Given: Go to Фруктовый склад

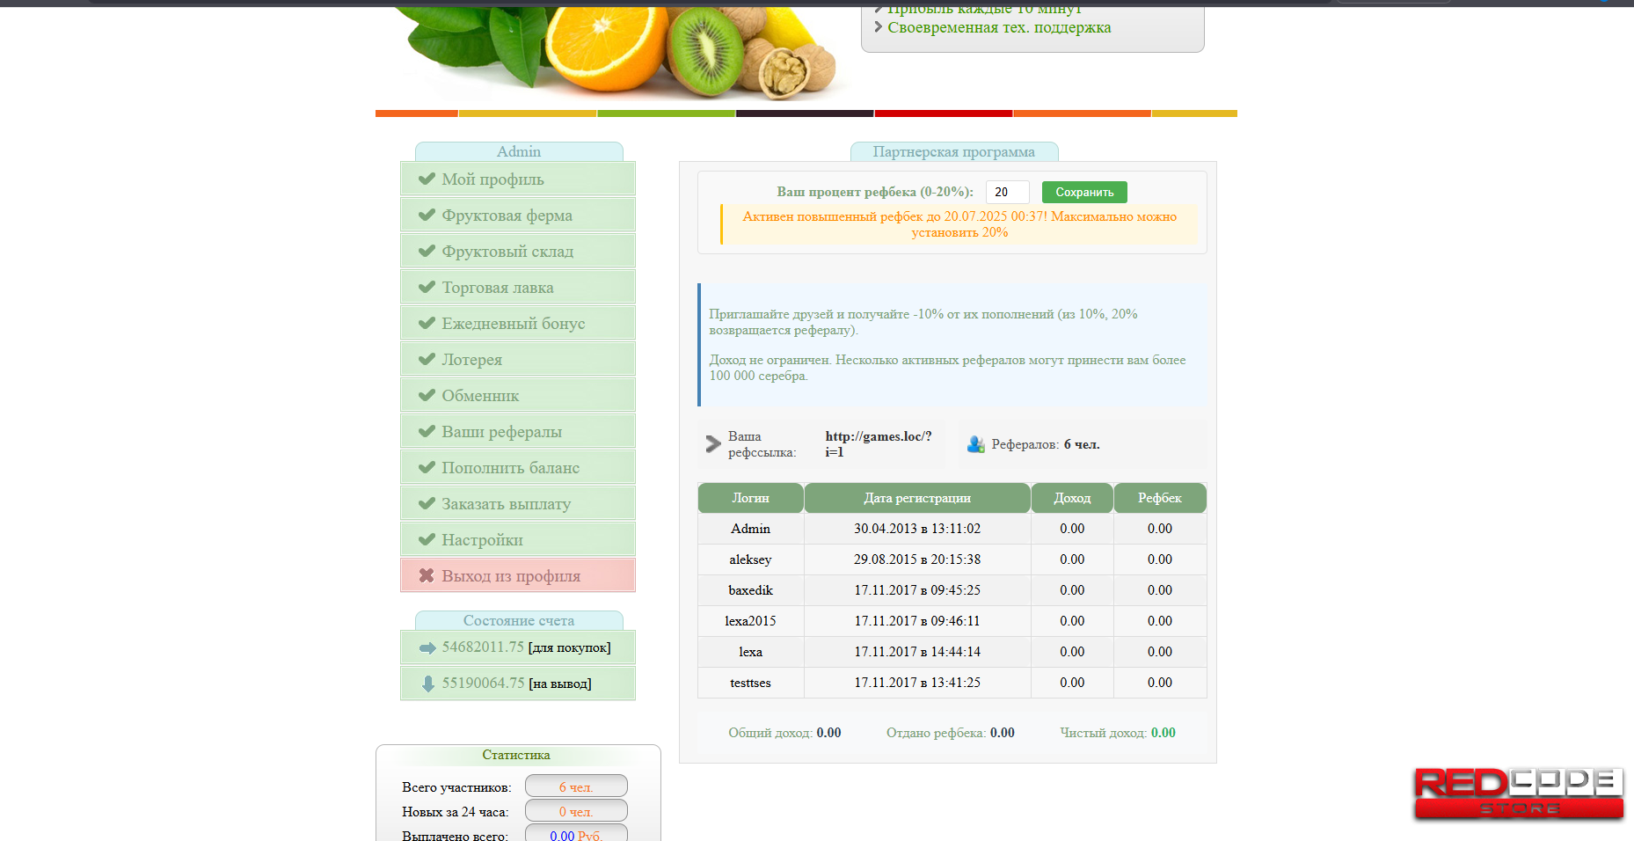Looking at the screenshot, I should coord(518,251).
